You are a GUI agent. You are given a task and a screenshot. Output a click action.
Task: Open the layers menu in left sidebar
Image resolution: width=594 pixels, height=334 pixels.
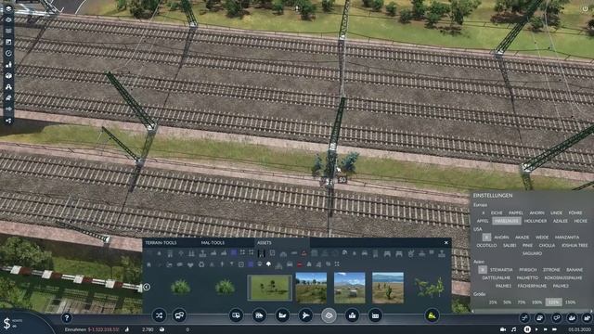tap(8, 8)
